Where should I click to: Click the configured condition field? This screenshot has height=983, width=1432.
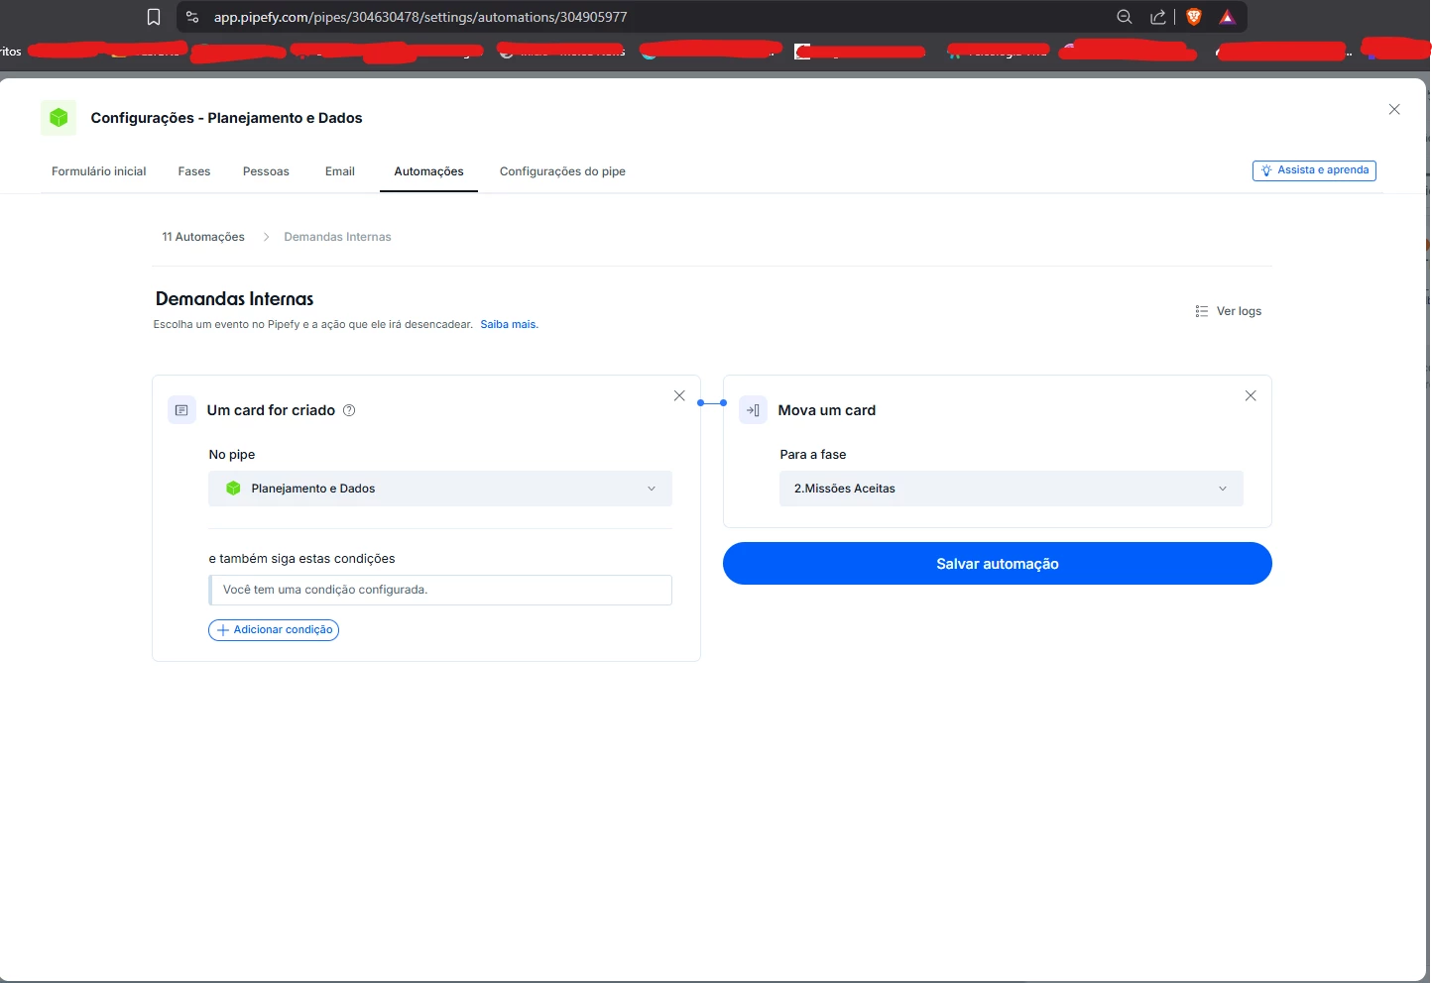(440, 590)
